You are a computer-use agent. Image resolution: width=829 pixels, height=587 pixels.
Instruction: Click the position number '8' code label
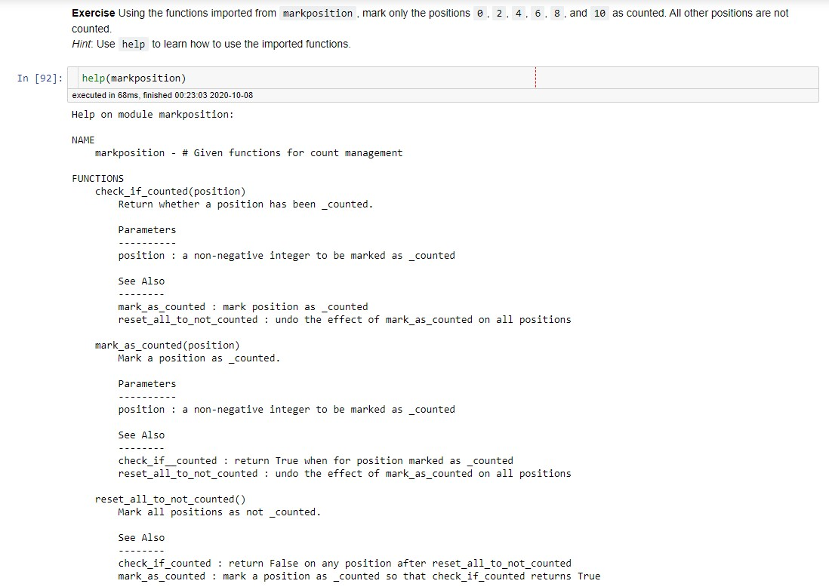tap(556, 14)
